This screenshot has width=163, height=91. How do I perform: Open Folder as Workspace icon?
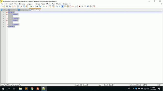click(73, 6)
